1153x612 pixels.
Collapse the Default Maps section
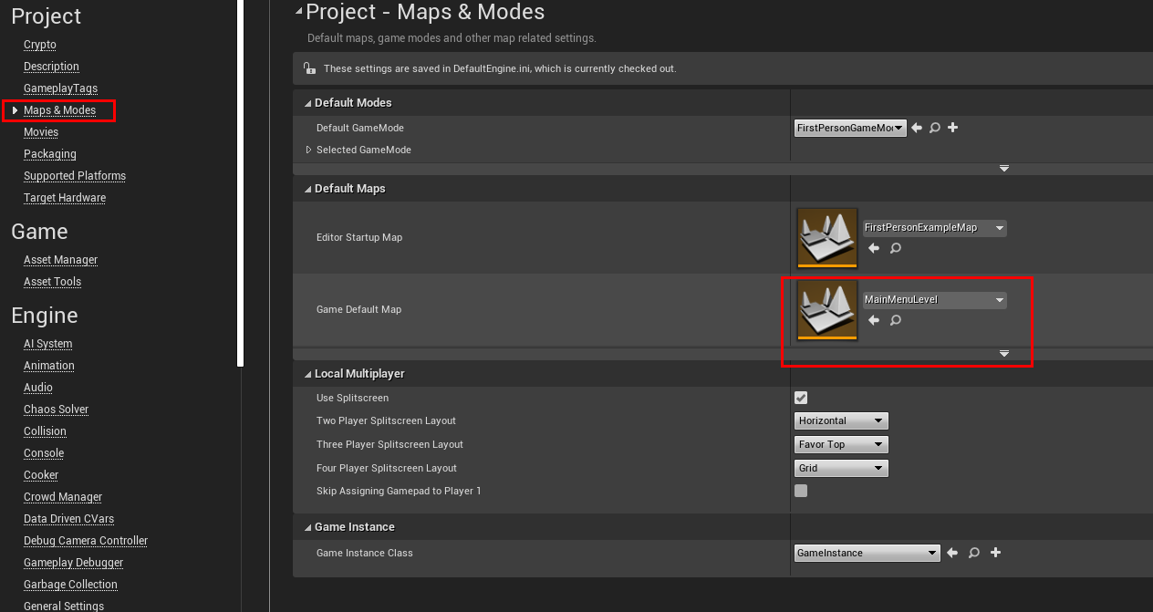307,189
